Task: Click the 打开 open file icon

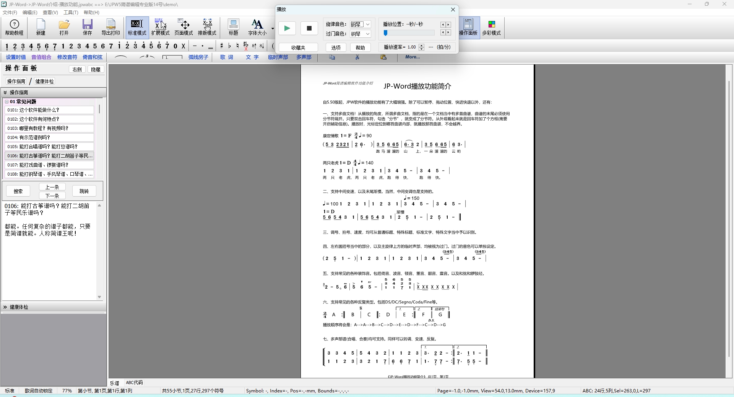Action: pos(64,27)
